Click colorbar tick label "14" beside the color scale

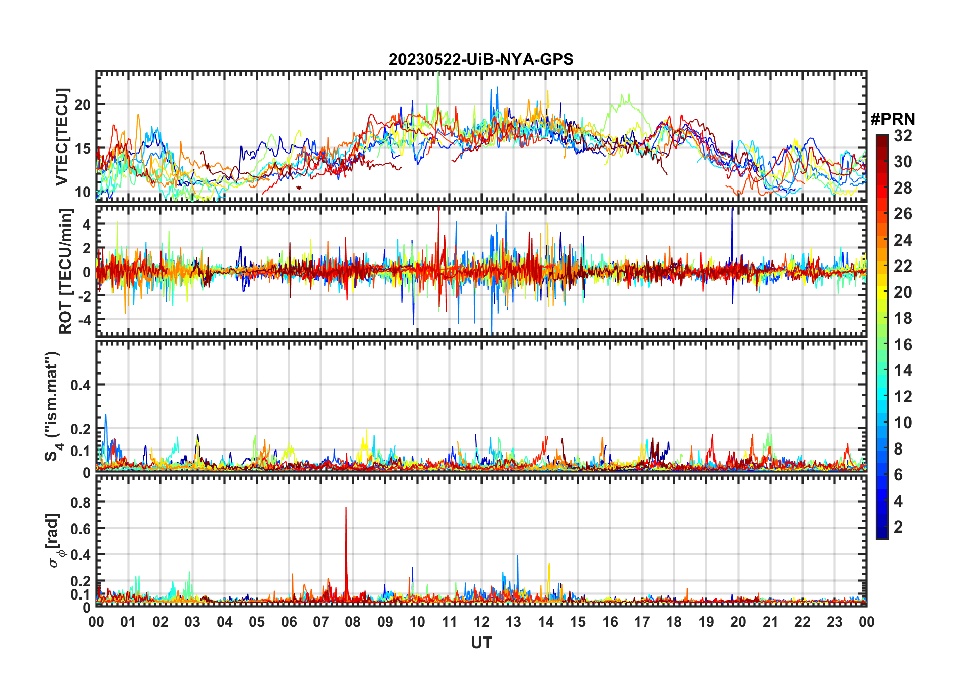click(x=903, y=370)
